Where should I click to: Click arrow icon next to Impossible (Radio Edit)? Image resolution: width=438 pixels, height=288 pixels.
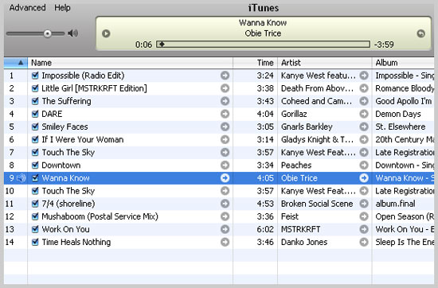click(225, 76)
